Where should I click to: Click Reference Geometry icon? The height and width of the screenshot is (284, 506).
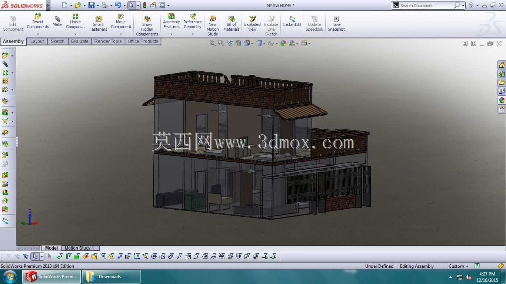tap(193, 21)
